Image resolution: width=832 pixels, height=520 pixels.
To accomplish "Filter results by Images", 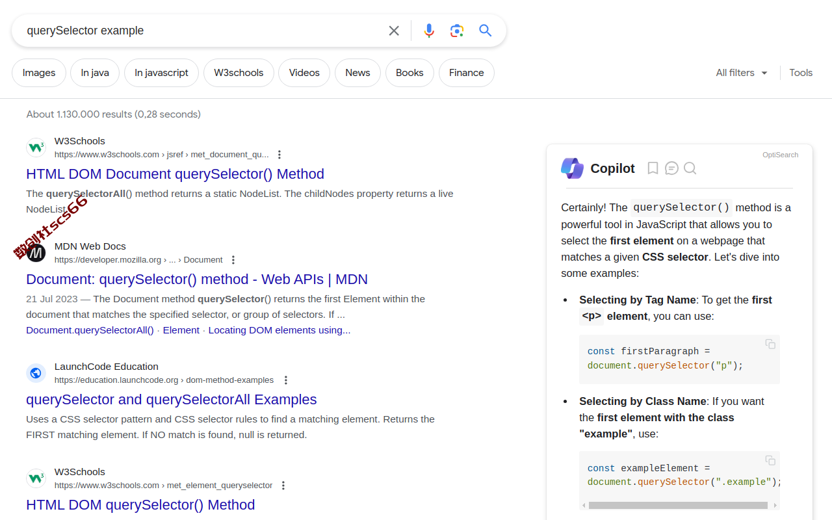I will pyautogui.click(x=39, y=73).
